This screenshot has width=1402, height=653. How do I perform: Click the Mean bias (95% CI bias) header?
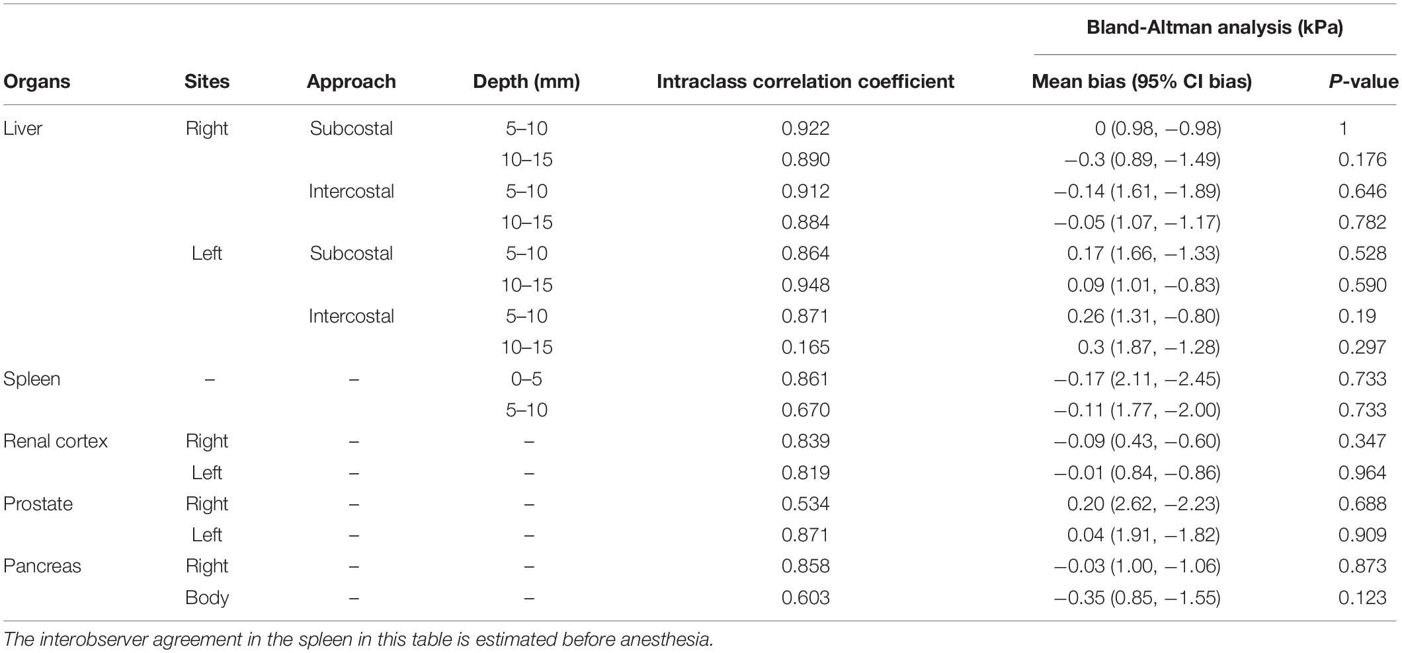click(x=1141, y=81)
